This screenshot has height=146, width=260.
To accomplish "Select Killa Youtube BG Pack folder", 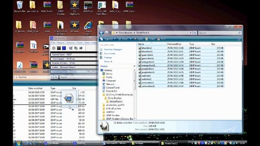I will coord(61,28).
